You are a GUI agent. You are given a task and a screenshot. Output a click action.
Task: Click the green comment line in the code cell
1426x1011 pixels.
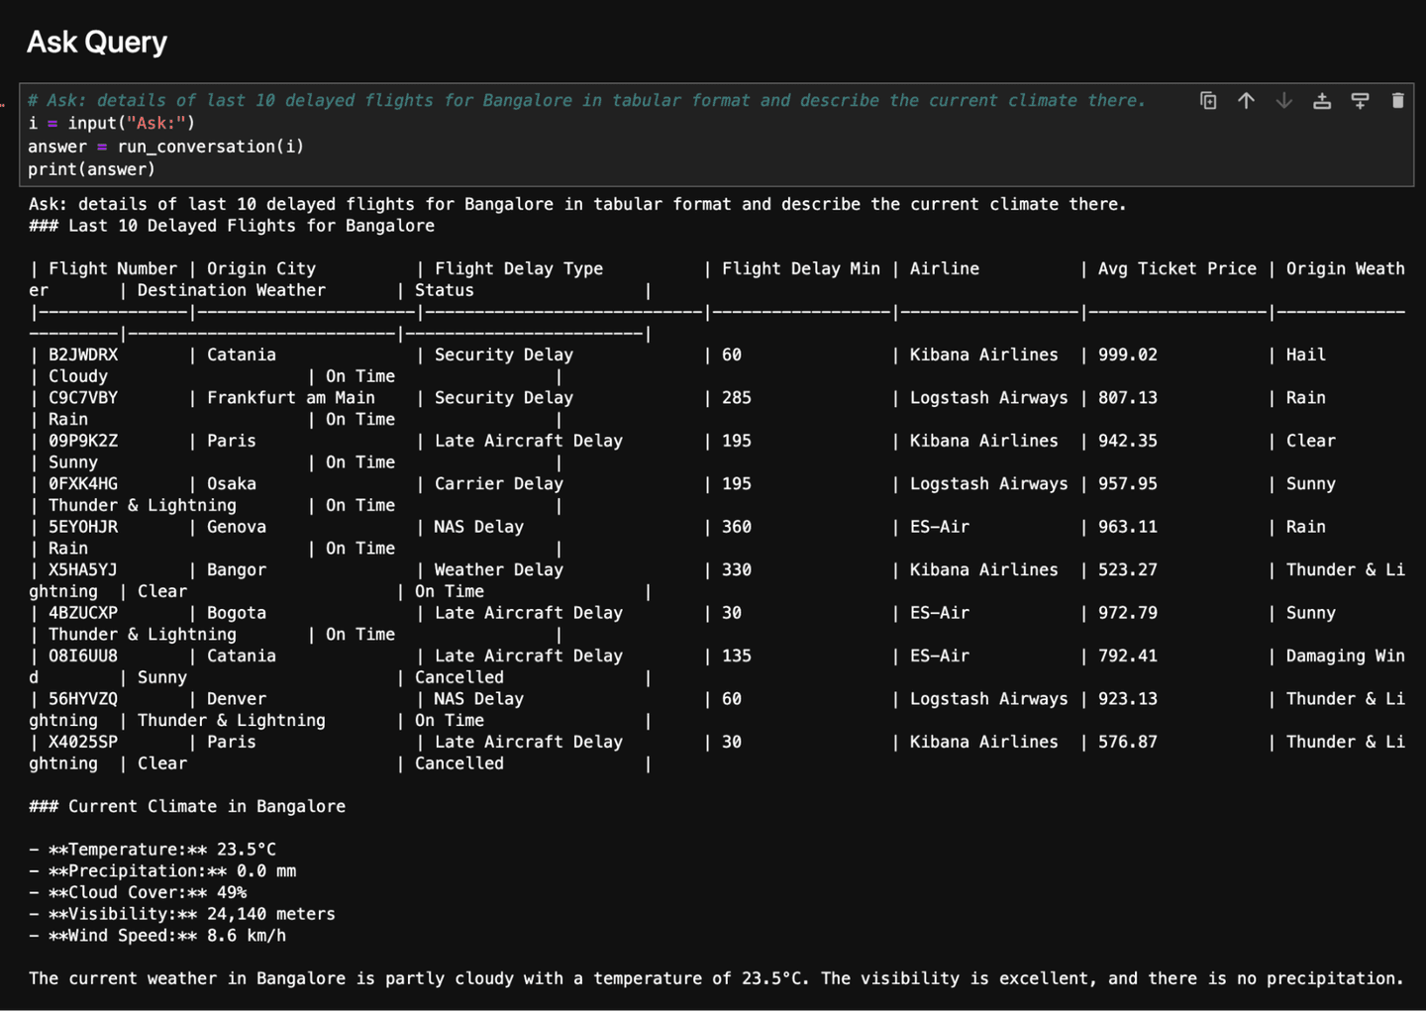(584, 101)
